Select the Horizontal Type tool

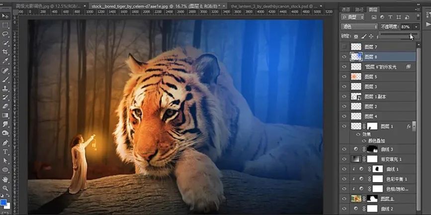pos(5,152)
